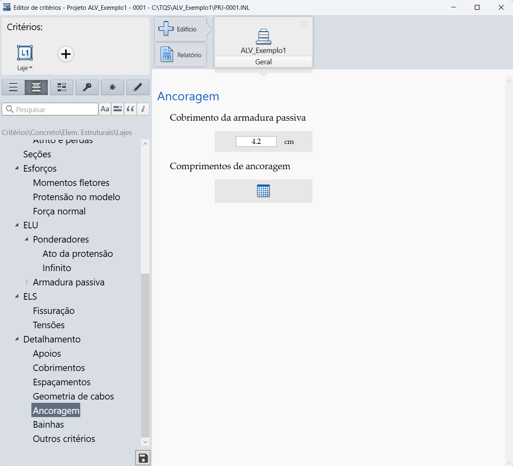Select Outros critérios tree item
The height and width of the screenshot is (466, 513).
tap(64, 439)
